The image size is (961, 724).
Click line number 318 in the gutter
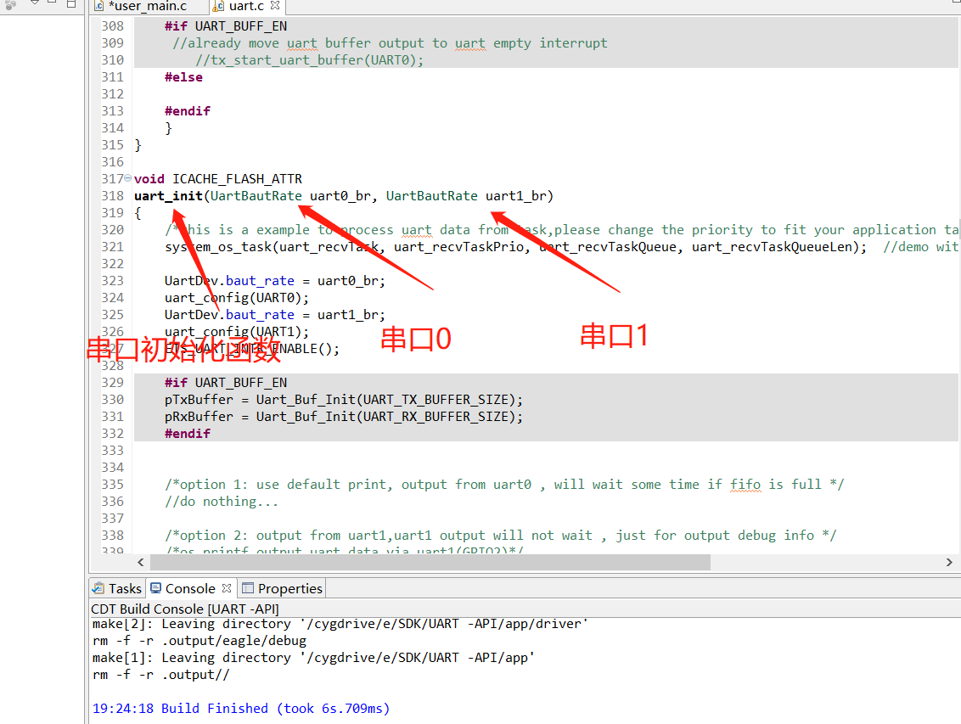click(113, 196)
